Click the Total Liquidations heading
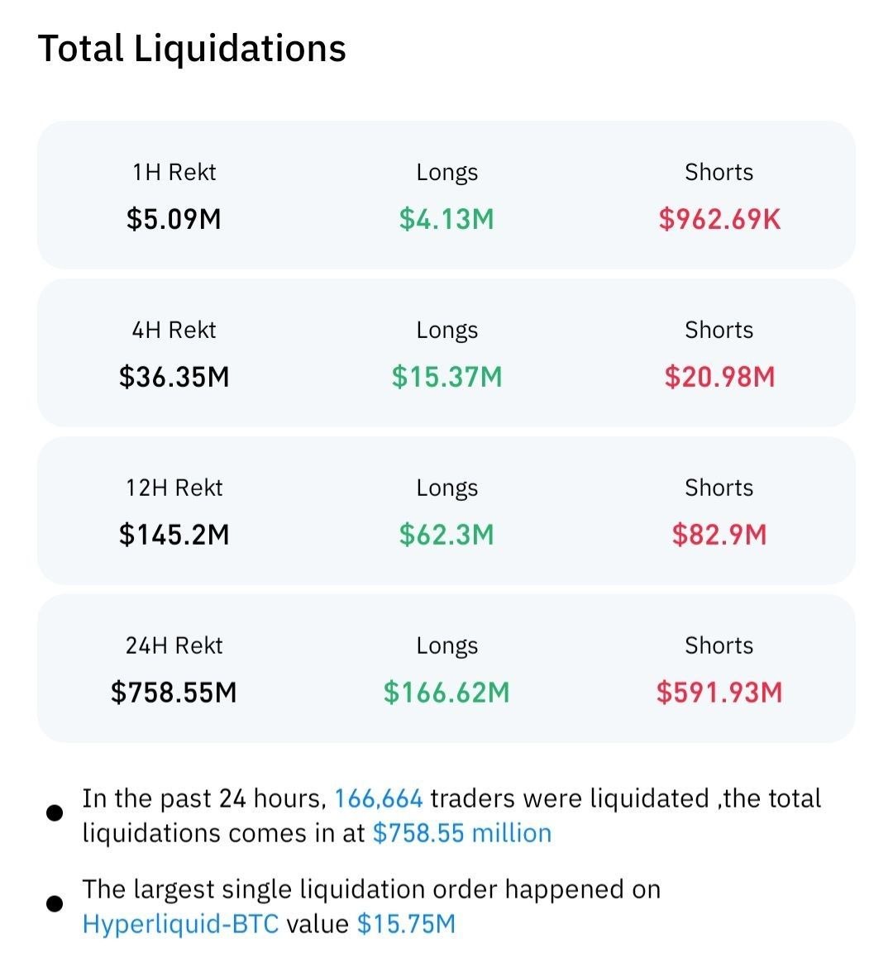893x962 pixels. 192,48
